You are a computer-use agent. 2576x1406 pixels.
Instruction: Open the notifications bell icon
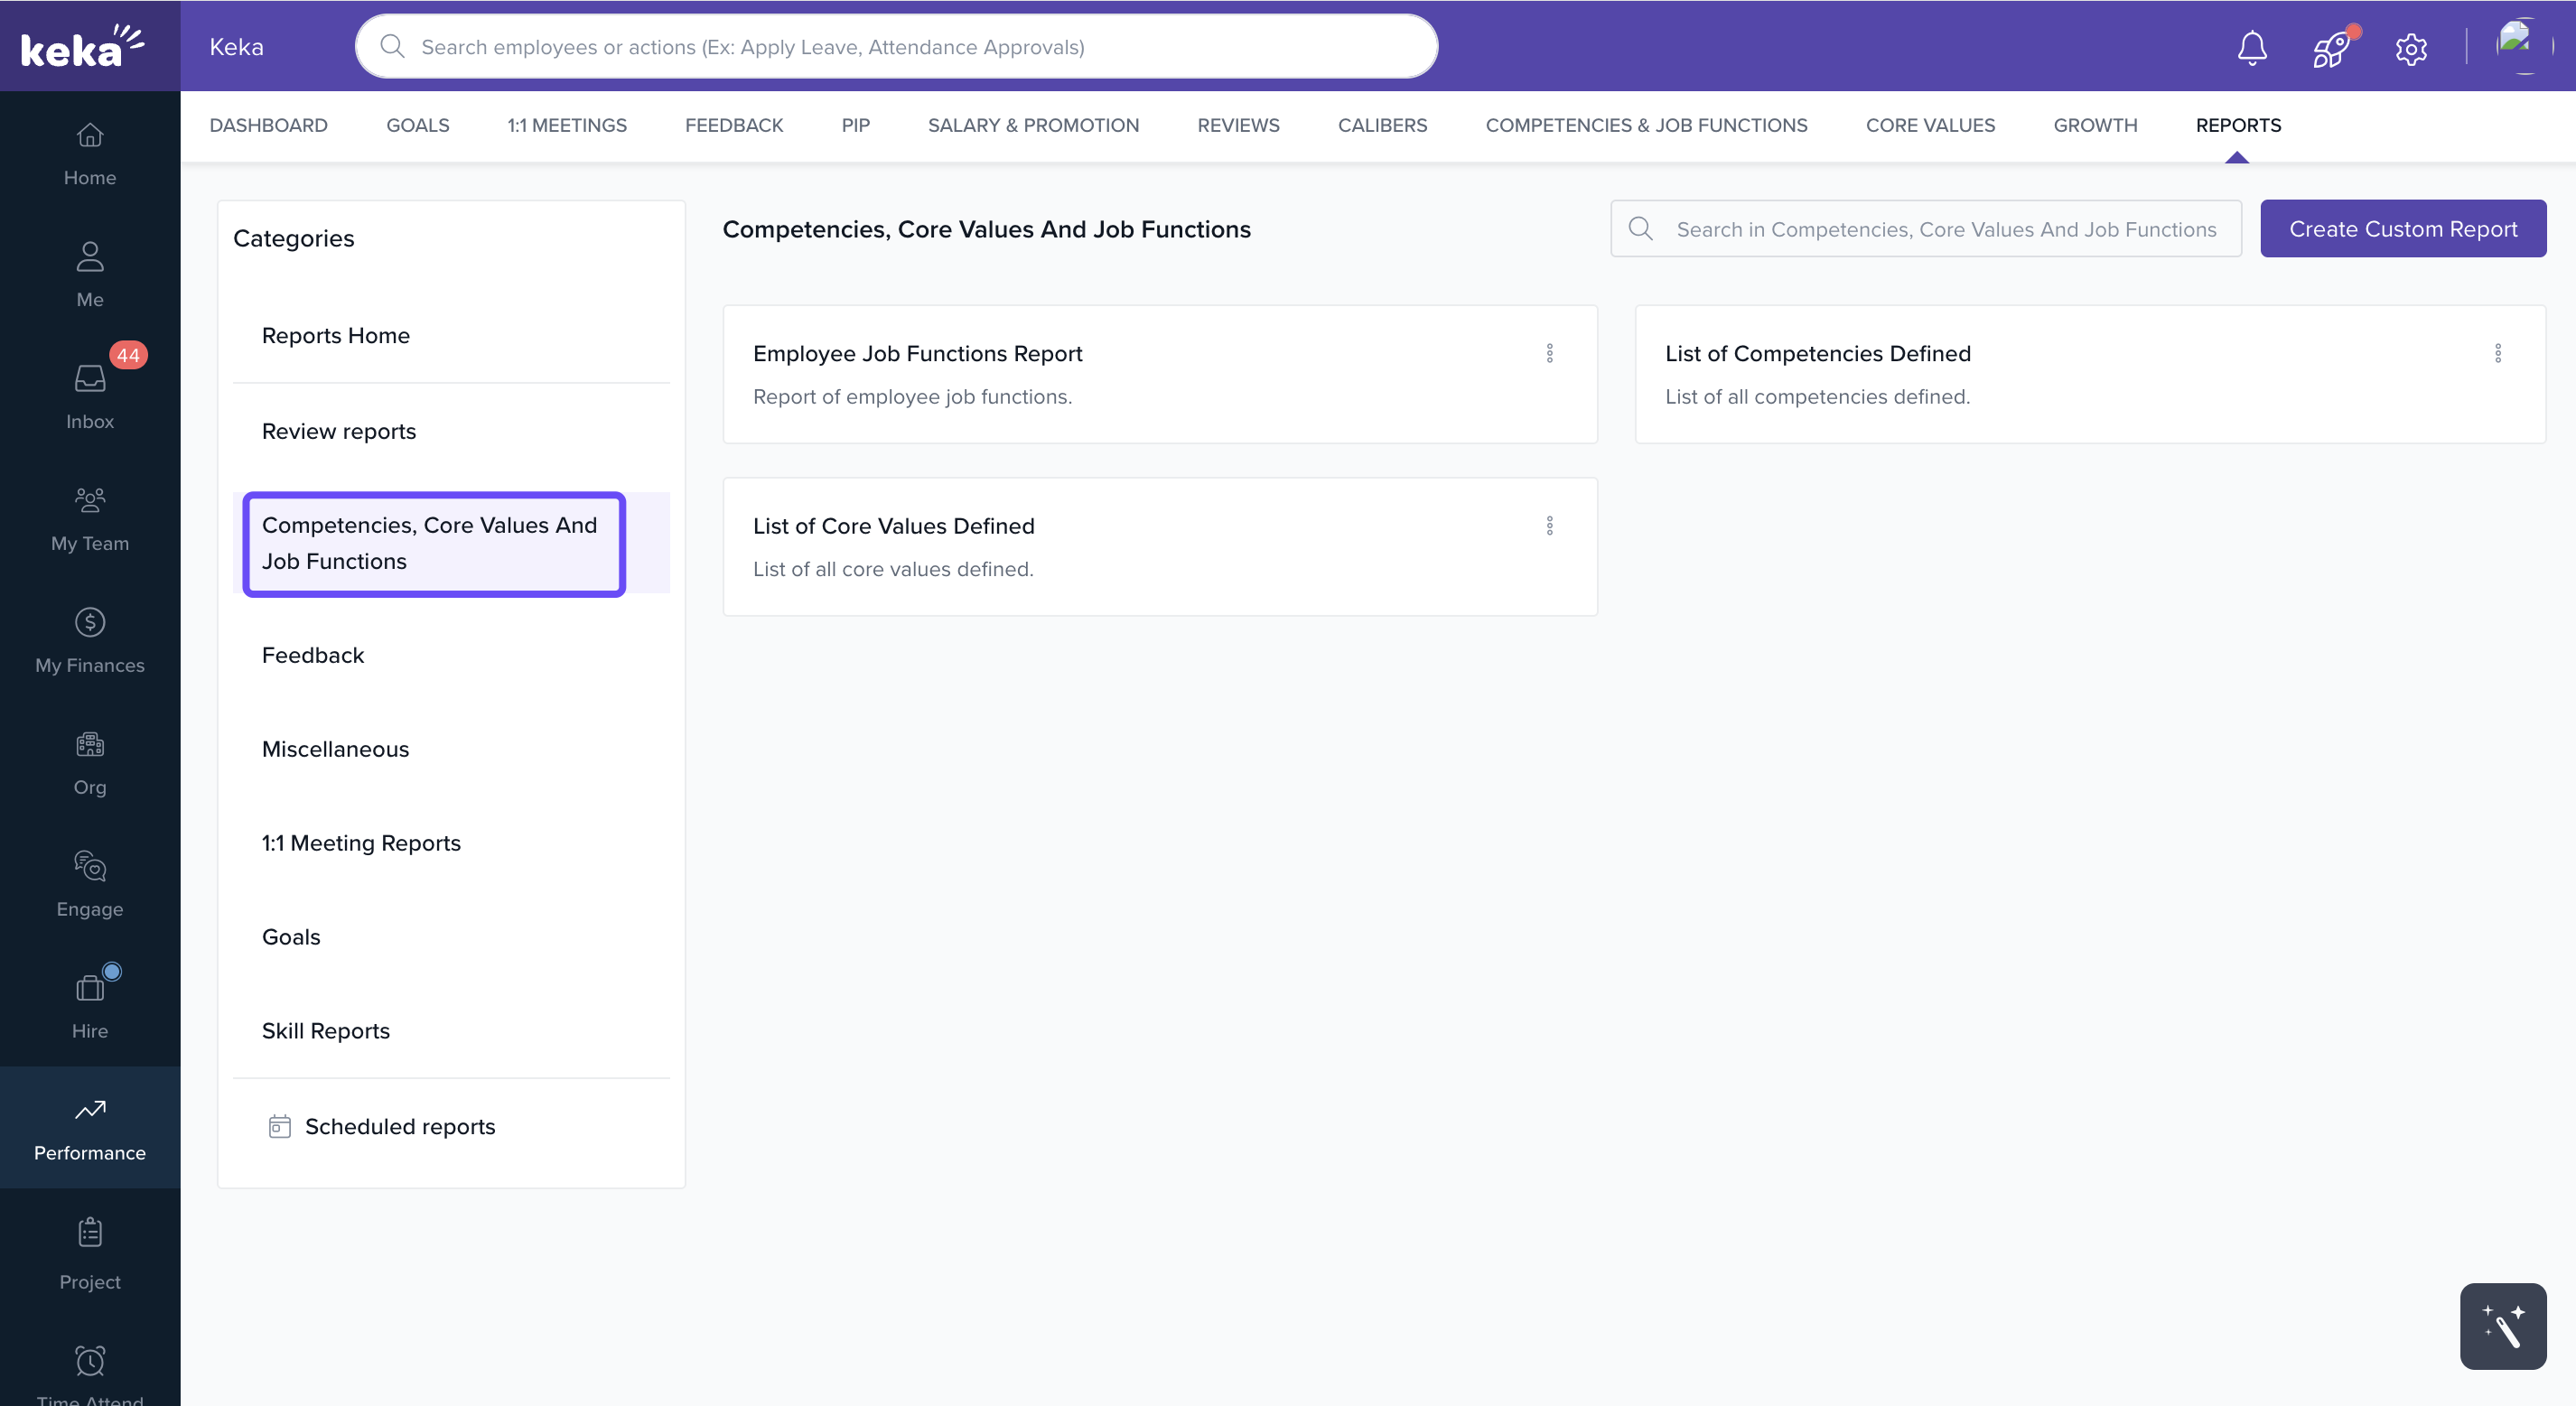click(2251, 47)
